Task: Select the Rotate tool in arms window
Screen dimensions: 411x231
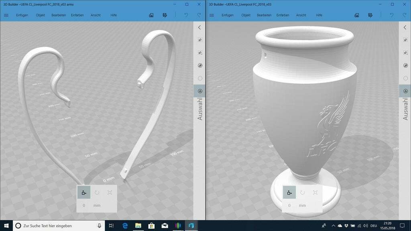Action: [97, 192]
